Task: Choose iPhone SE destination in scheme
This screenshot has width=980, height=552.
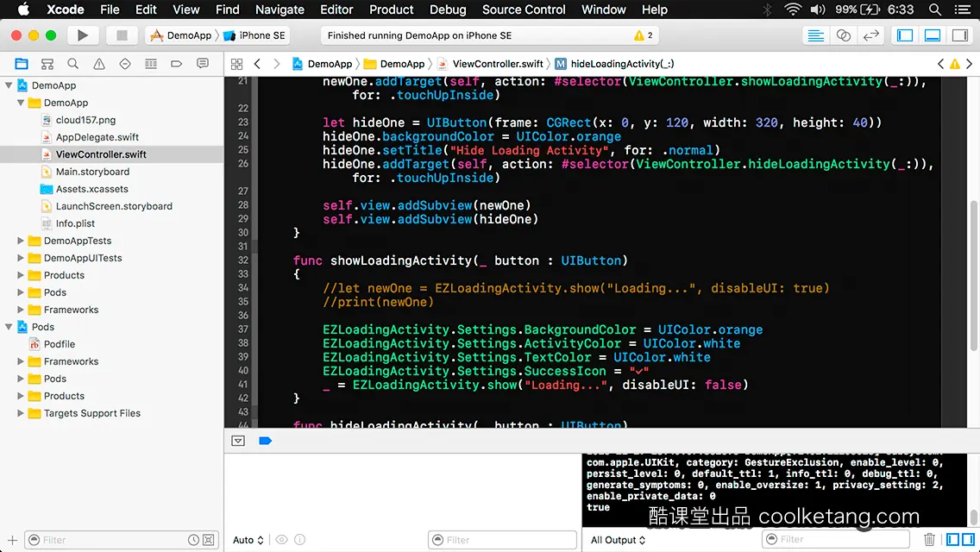Action: 255,35
